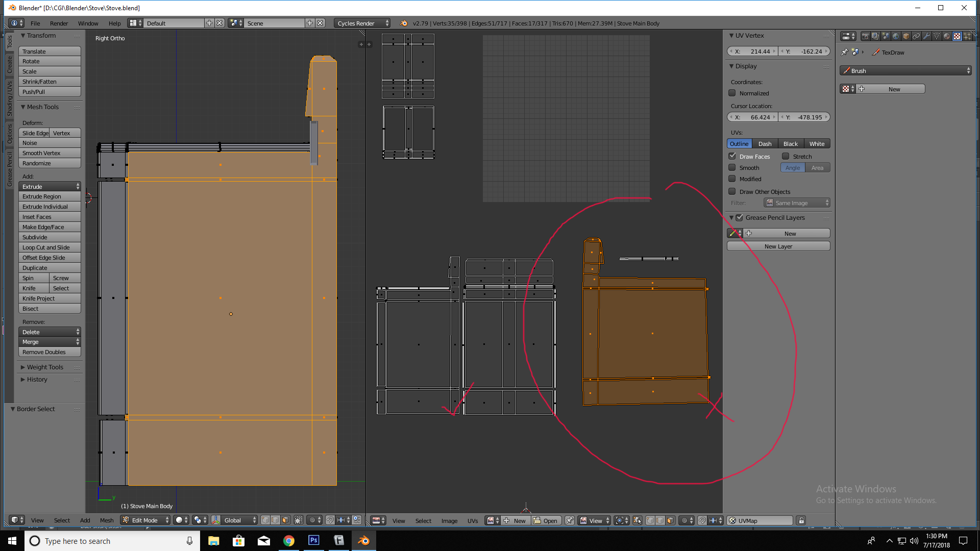980x551 pixels.
Task: Adjust the UV Vertex Y value field
Action: [x=804, y=52]
